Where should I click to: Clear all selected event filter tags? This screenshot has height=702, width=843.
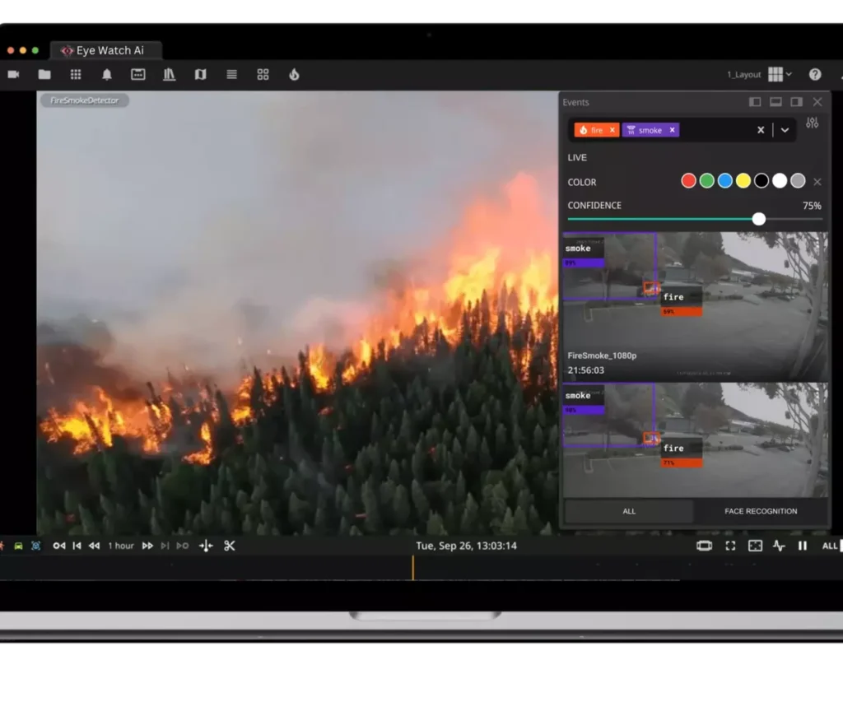click(x=761, y=130)
